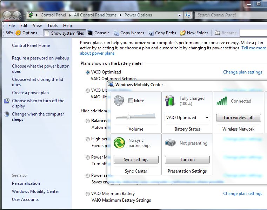
Task: Turn on presentation settings
Action: tap(187, 160)
